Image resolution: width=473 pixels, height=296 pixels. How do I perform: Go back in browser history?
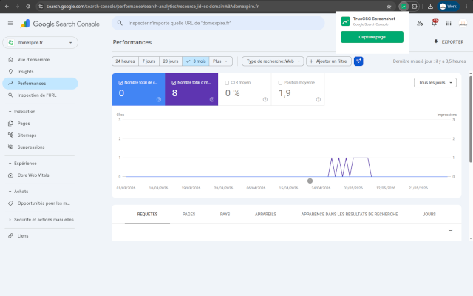tap(7, 7)
